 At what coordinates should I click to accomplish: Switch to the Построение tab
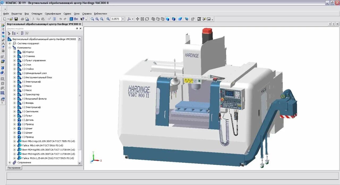[x=14, y=168]
